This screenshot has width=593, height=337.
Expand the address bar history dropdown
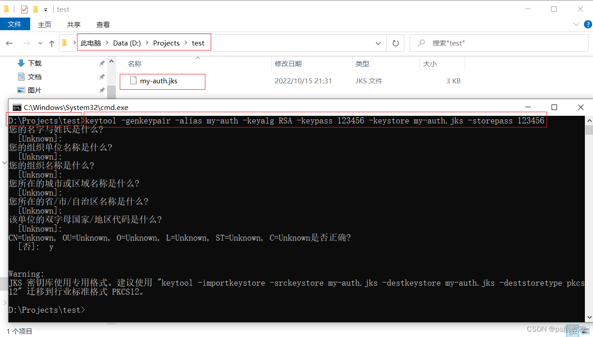point(378,43)
